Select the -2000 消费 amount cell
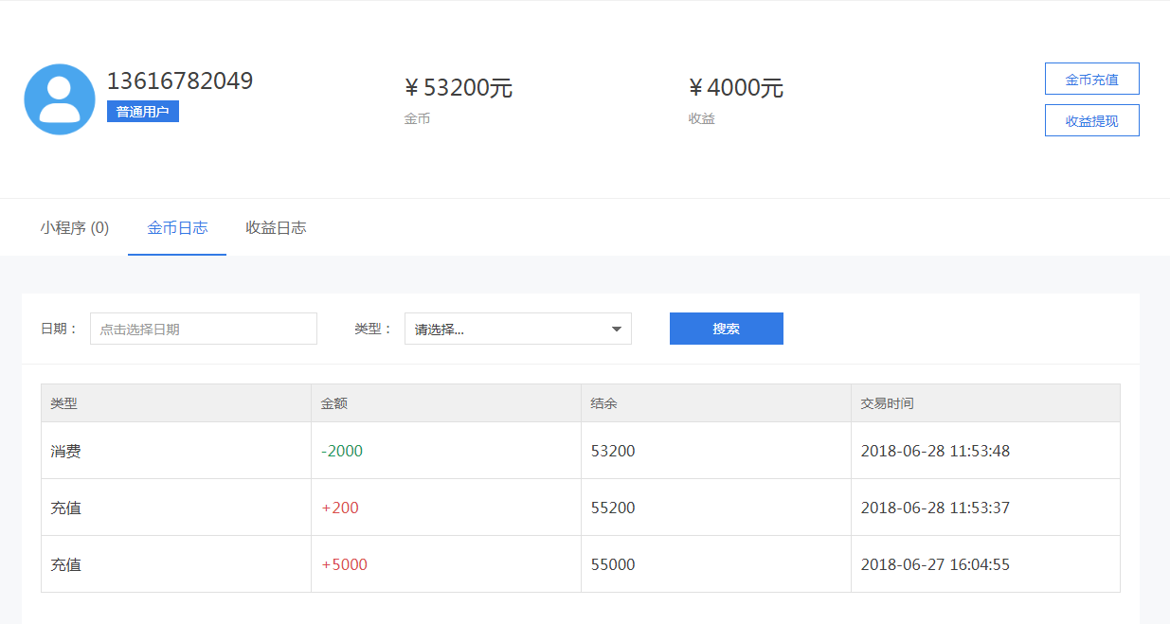 [x=342, y=451]
